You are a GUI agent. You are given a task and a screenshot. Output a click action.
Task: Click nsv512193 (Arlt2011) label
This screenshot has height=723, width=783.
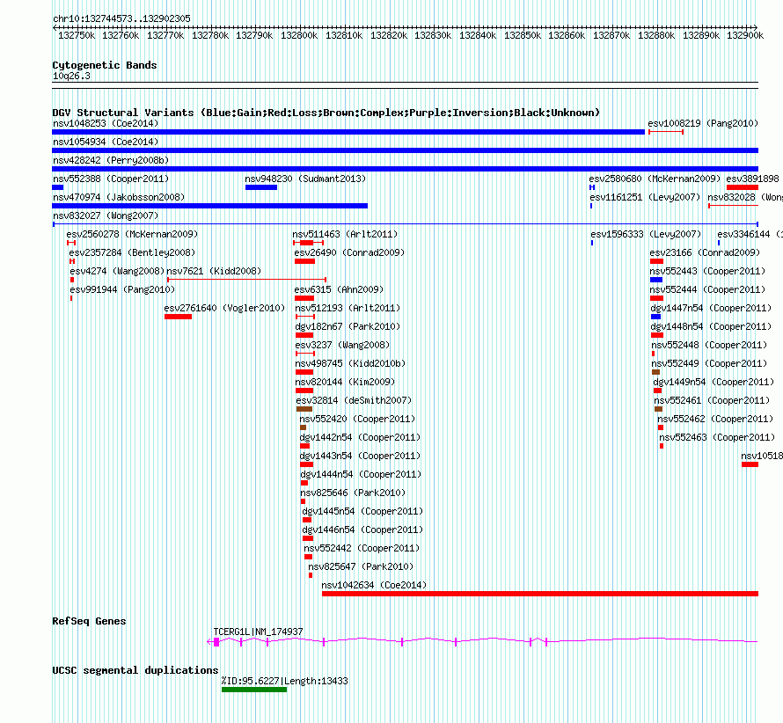348,308
